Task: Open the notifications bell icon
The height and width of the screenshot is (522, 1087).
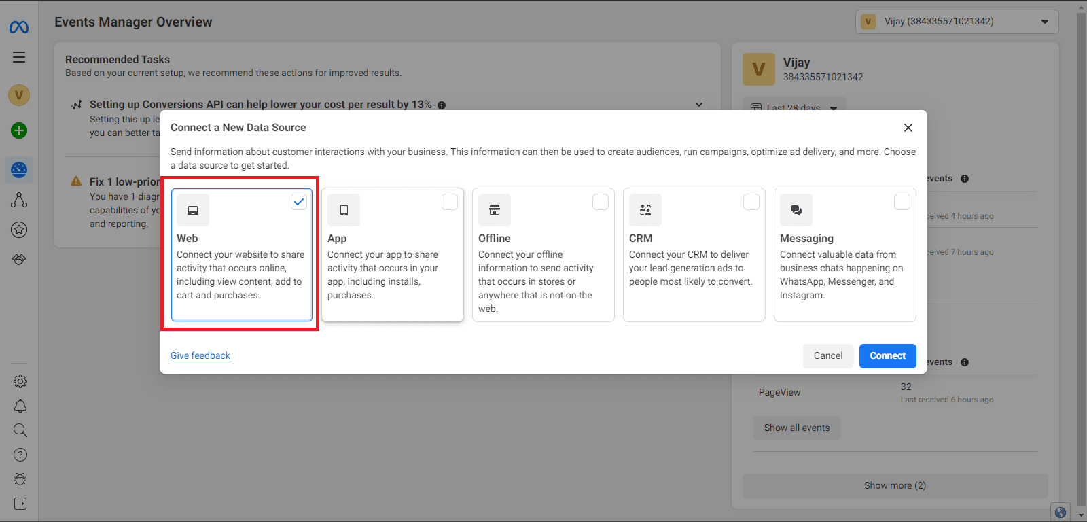Action: (20, 406)
